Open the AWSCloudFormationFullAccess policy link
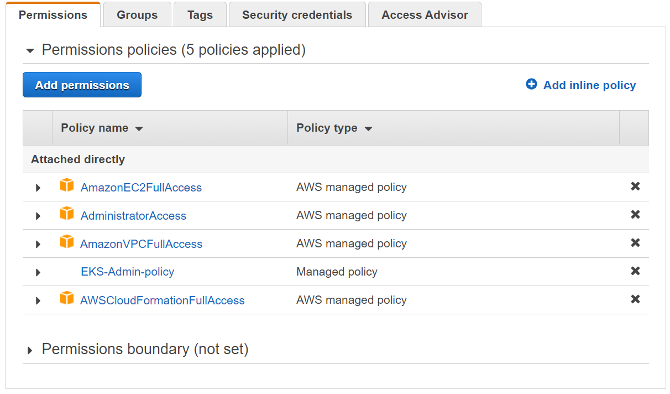Viewport: 670px width, 394px height. pyautogui.click(x=163, y=300)
